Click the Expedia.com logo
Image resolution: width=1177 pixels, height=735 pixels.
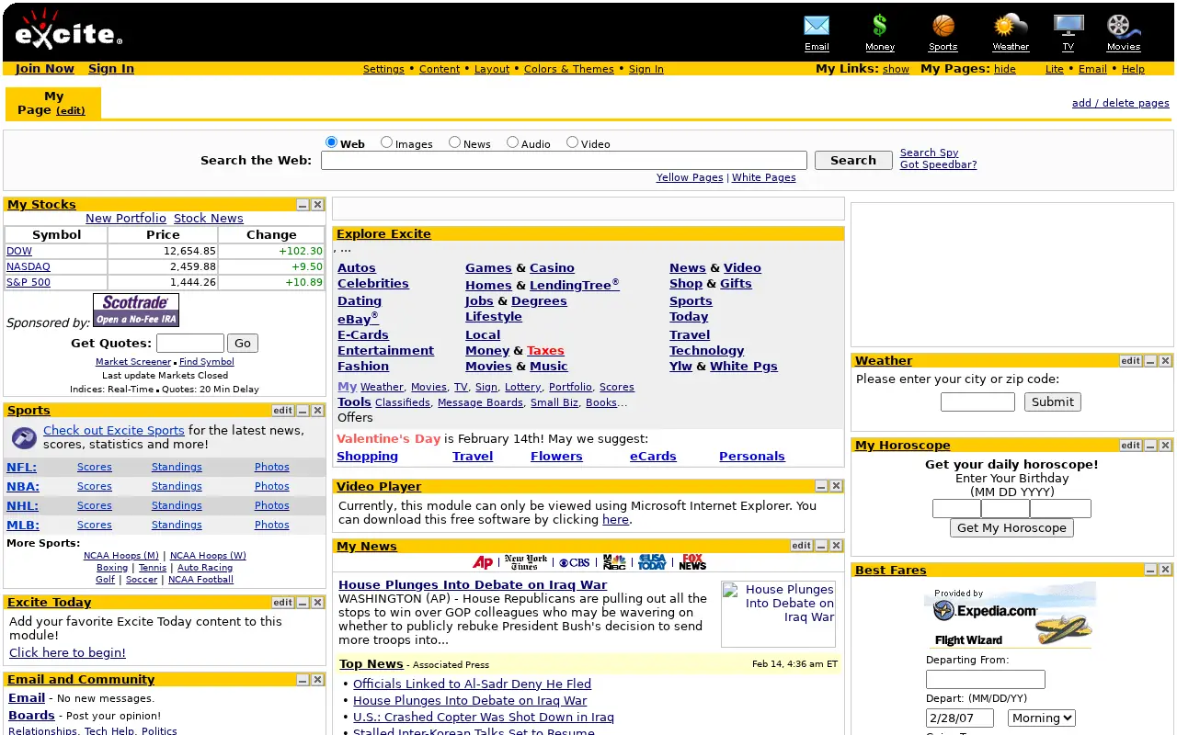click(x=985, y=610)
